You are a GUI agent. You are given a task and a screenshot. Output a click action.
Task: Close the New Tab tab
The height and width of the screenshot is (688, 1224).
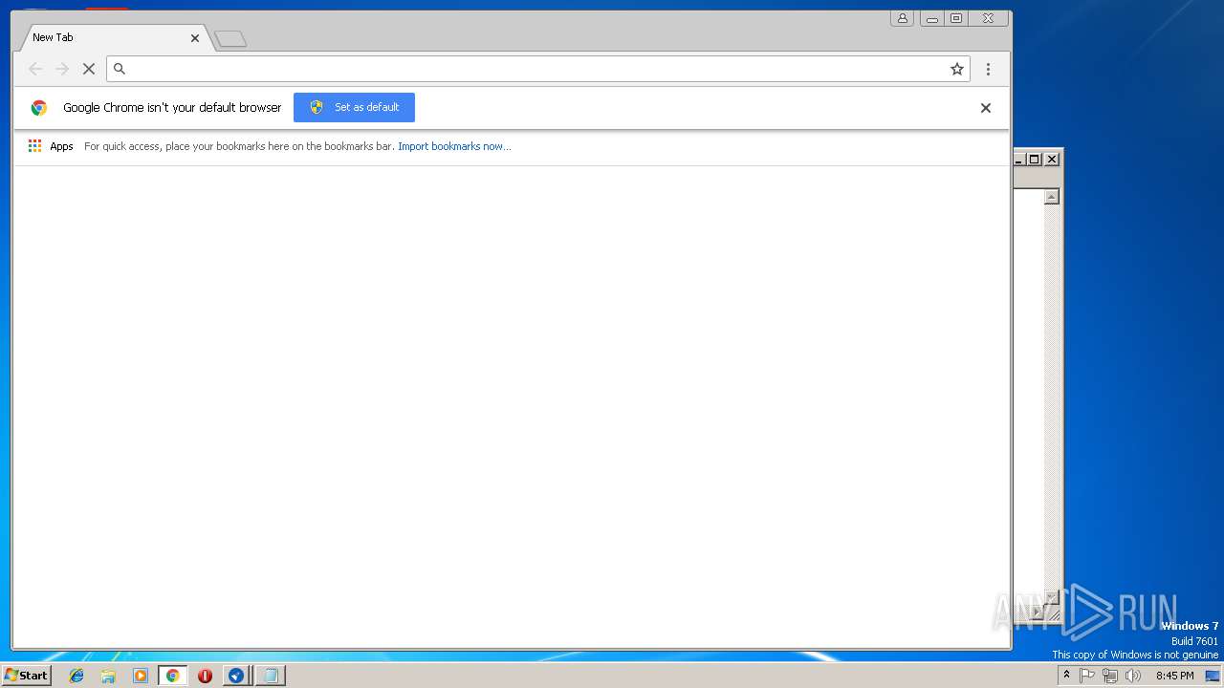[195, 38]
